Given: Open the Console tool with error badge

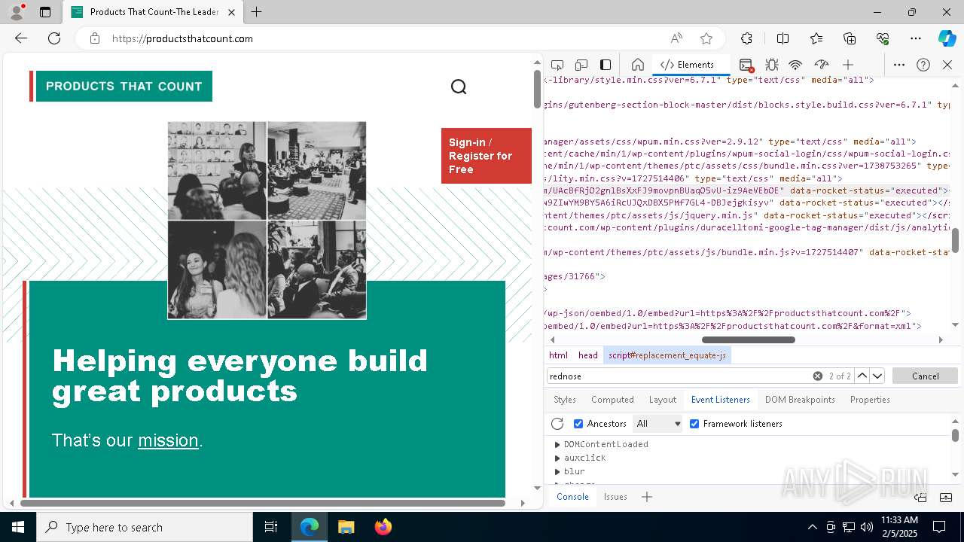Looking at the screenshot, I should coord(746,65).
